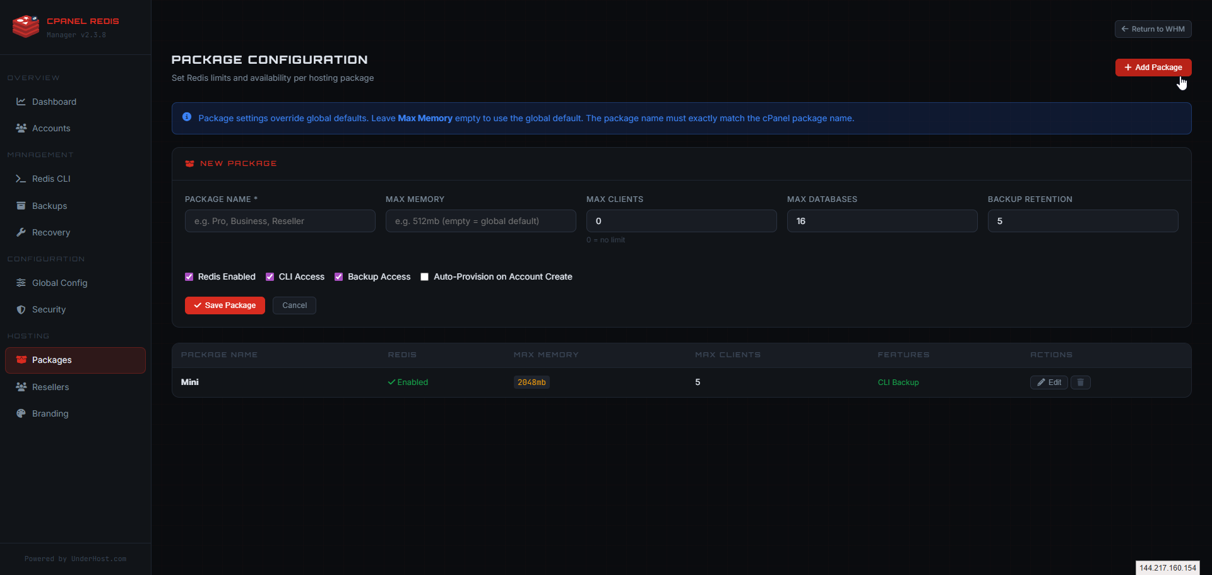Uncheck CLI Access option
The image size is (1212, 575).
click(x=270, y=276)
